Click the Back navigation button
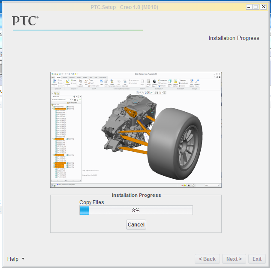Image resolution: width=271 pixels, height=269 pixels. [x=207, y=259]
